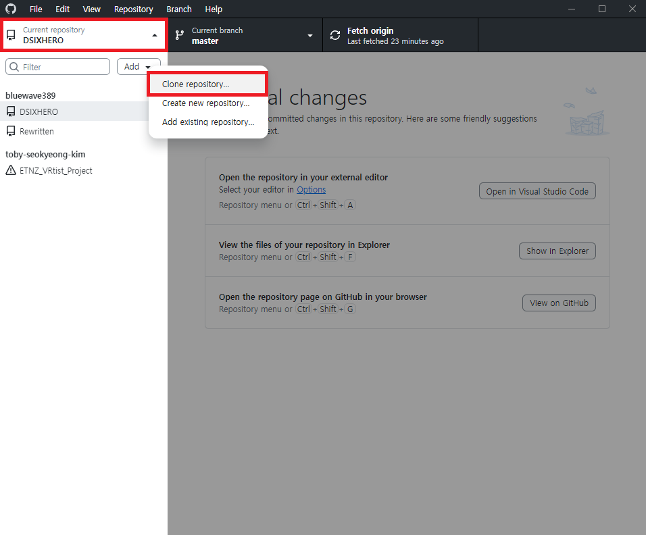646x535 pixels.
Task: Choose Clone repository... from Add menu
Action: pos(208,84)
